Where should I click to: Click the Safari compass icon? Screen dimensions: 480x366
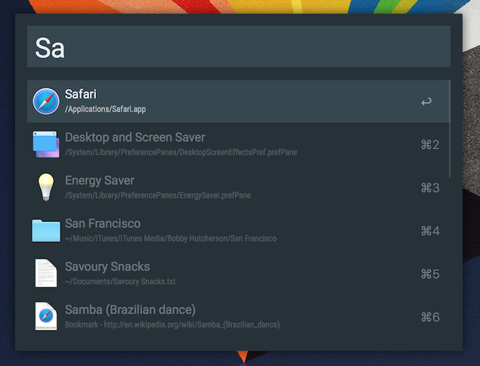45,101
